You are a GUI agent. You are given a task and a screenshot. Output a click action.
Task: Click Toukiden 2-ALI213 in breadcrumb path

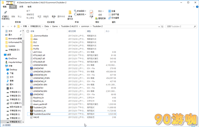pos(69,27)
